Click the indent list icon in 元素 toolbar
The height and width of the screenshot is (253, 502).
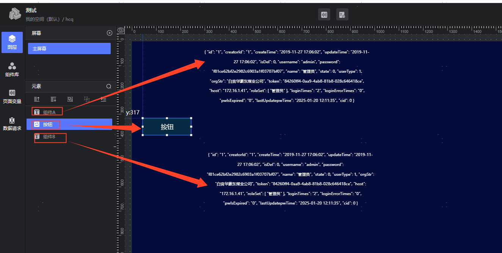[x=104, y=99]
